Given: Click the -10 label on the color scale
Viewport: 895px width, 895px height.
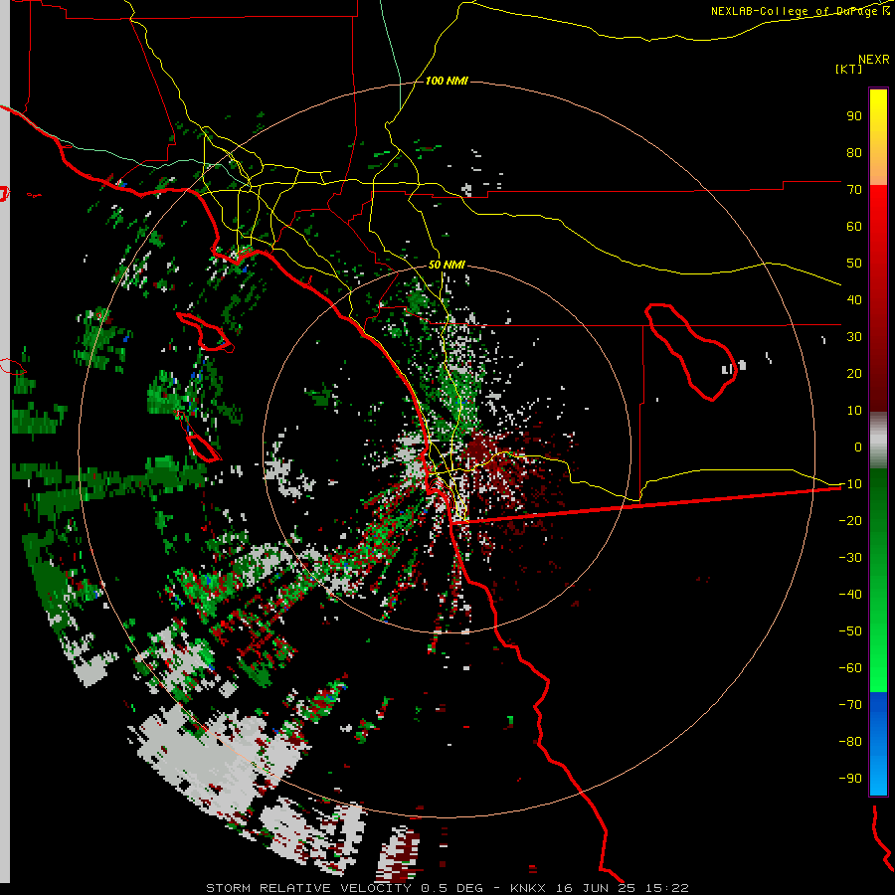Looking at the screenshot, I should pos(850,484).
